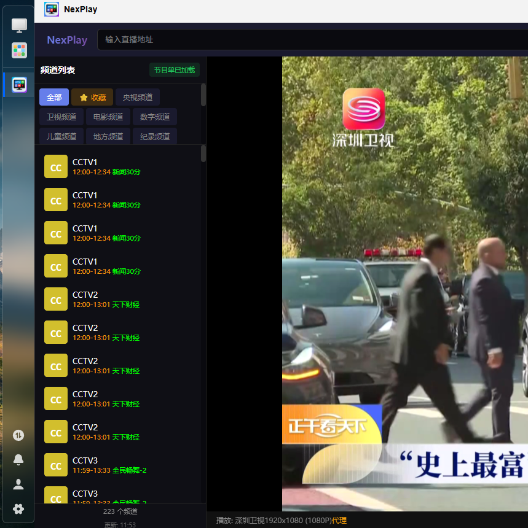Viewport: 528px width, 528px height.
Task: Show the 纪录频道 category
Action: (155, 136)
